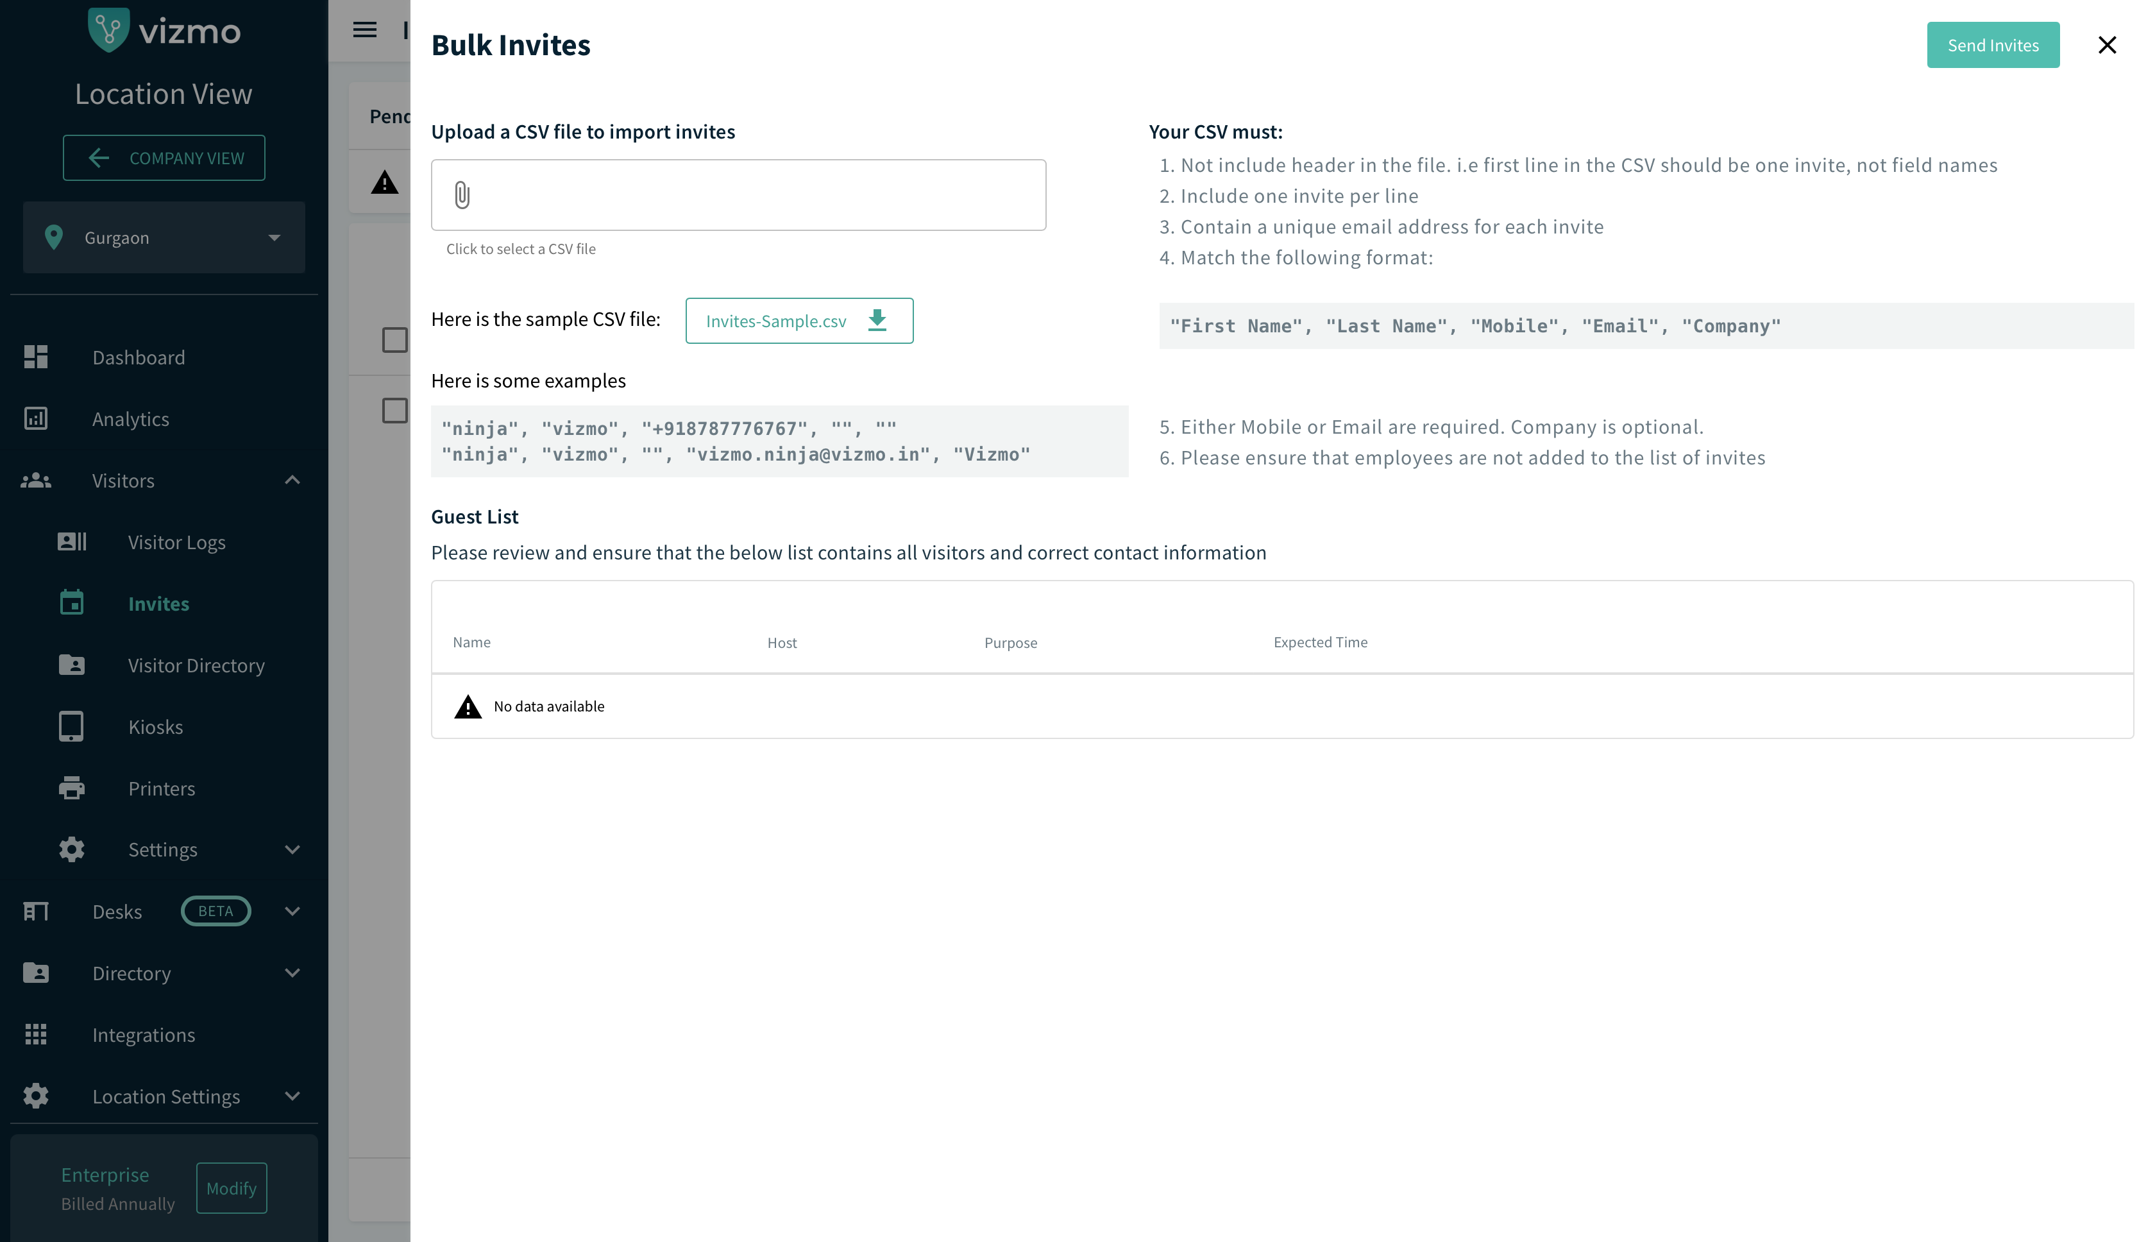2155x1242 pixels.
Task: Expand the Location Settings chevron
Action: (292, 1095)
